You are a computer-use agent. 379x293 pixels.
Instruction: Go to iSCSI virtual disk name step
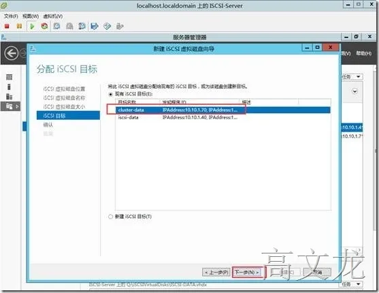click(64, 98)
